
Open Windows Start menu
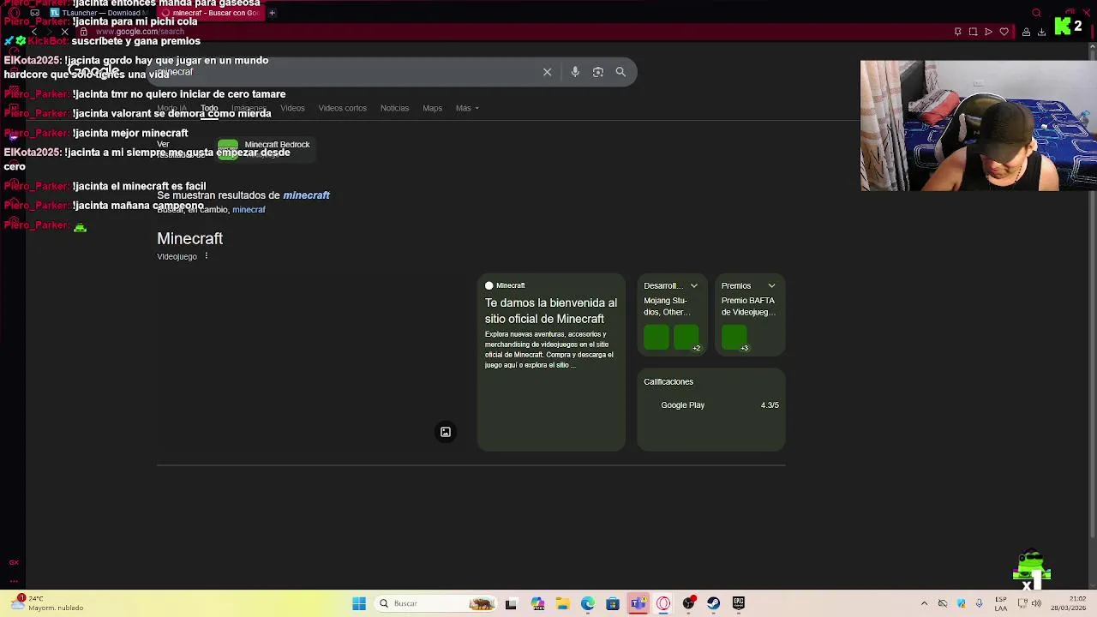pos(359,603)
